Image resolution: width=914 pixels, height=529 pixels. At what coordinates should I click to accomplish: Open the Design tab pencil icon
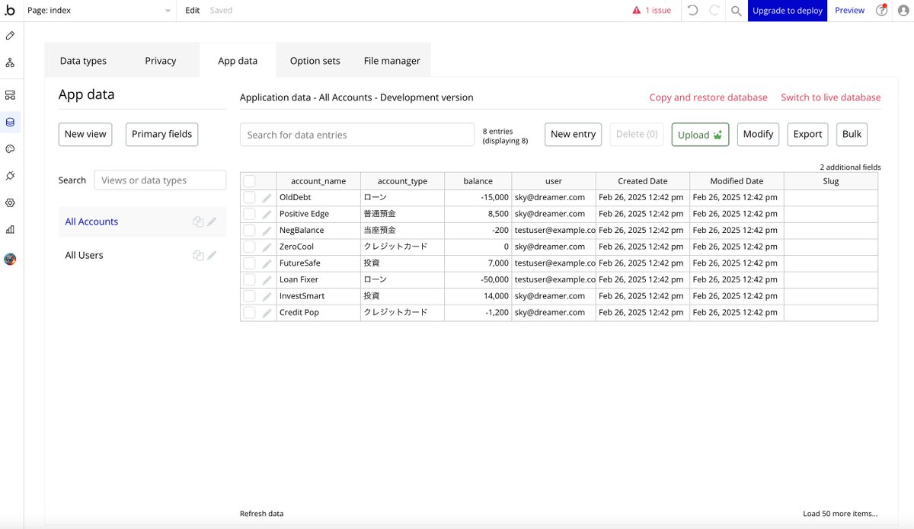[10, 36]
